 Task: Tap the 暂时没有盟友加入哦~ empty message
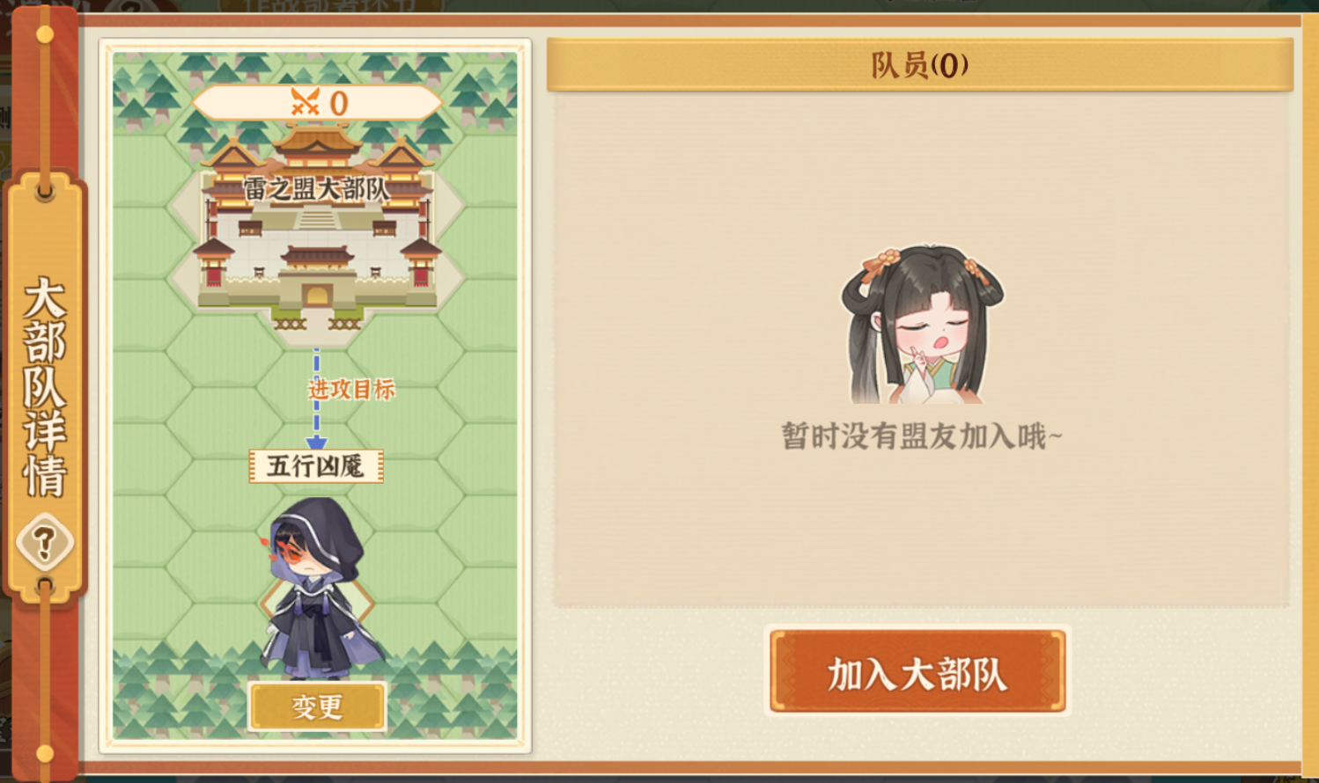click(922, 436)
